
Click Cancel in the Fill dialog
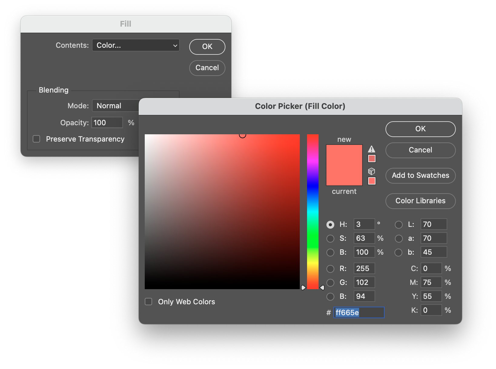click(207, 68)
